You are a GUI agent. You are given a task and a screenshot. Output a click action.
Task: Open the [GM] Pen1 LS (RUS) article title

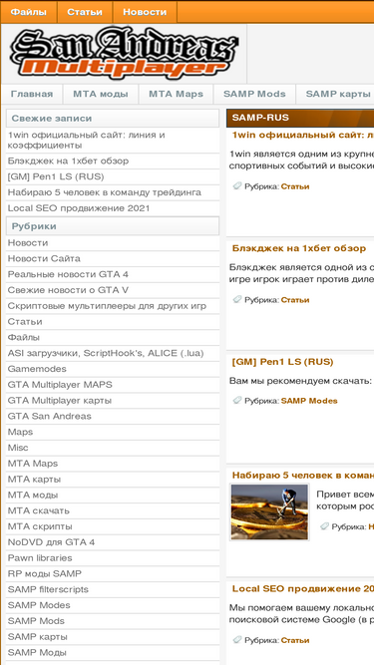(x=282, y=362)
